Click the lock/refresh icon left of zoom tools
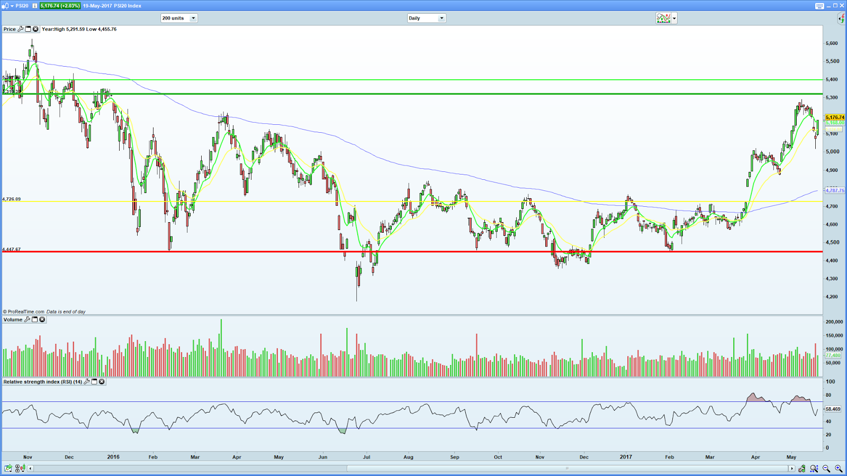 (802, 468)
